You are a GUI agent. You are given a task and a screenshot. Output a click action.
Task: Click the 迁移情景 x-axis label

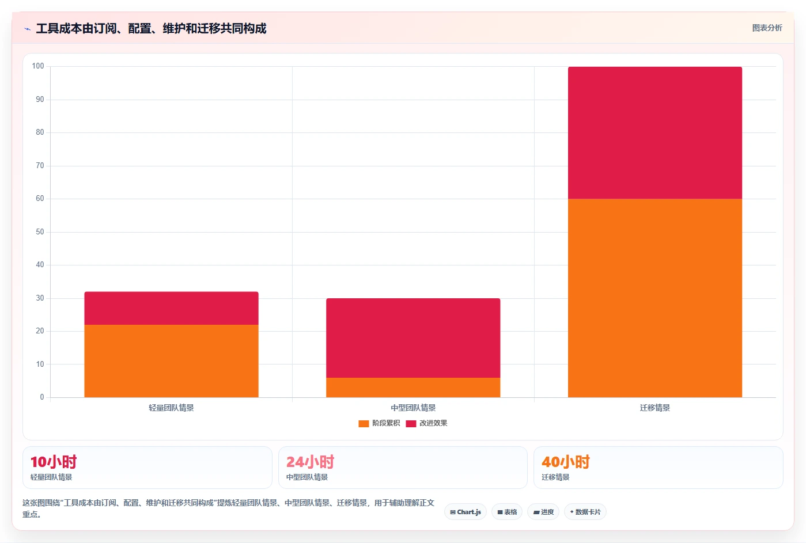click(x=655, y=408)
